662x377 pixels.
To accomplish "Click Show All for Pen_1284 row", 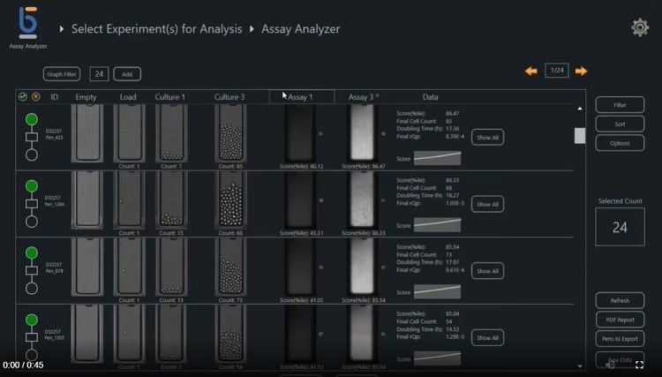I will pos(487,204).
